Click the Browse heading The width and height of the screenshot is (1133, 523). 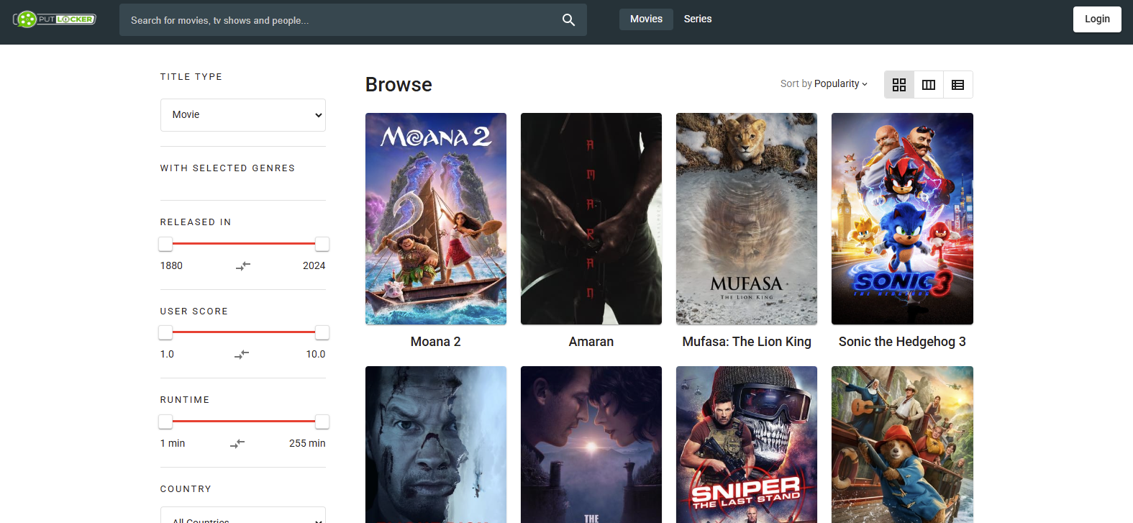click(x=399, y=85)
